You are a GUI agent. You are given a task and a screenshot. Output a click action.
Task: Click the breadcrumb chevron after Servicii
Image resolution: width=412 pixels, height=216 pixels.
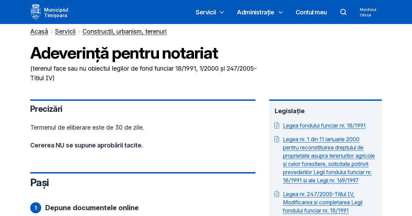pyautogui.click(x=79, y=32)
